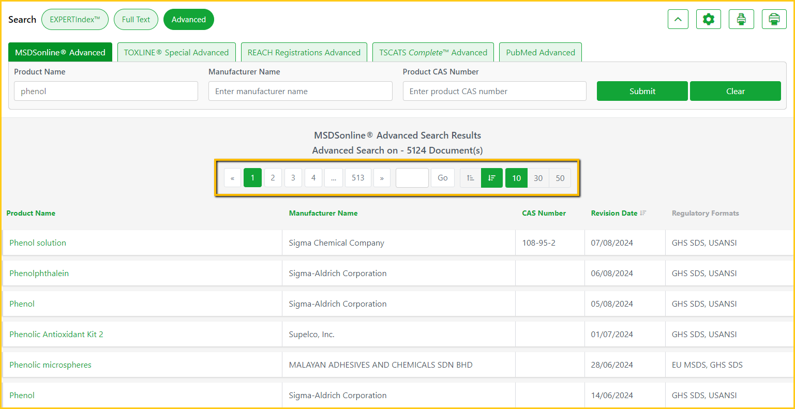Click the rightmost printer icon

tap(774, 20)
